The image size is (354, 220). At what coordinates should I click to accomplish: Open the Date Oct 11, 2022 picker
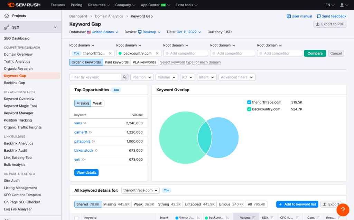189,32
